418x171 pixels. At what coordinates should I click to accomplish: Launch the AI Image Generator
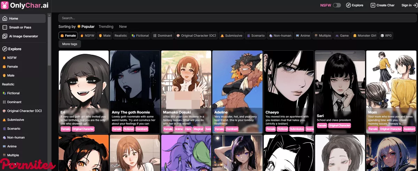coord(23,36)
